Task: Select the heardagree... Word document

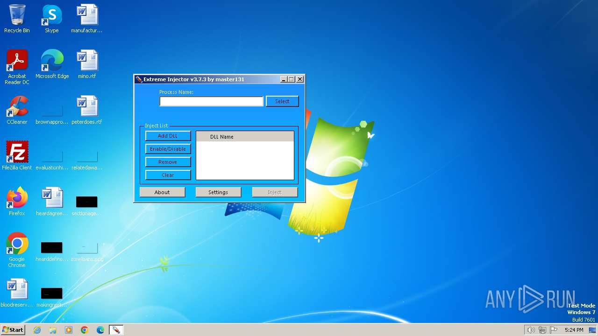Action: pyautogui.click(x=52, y=202)
